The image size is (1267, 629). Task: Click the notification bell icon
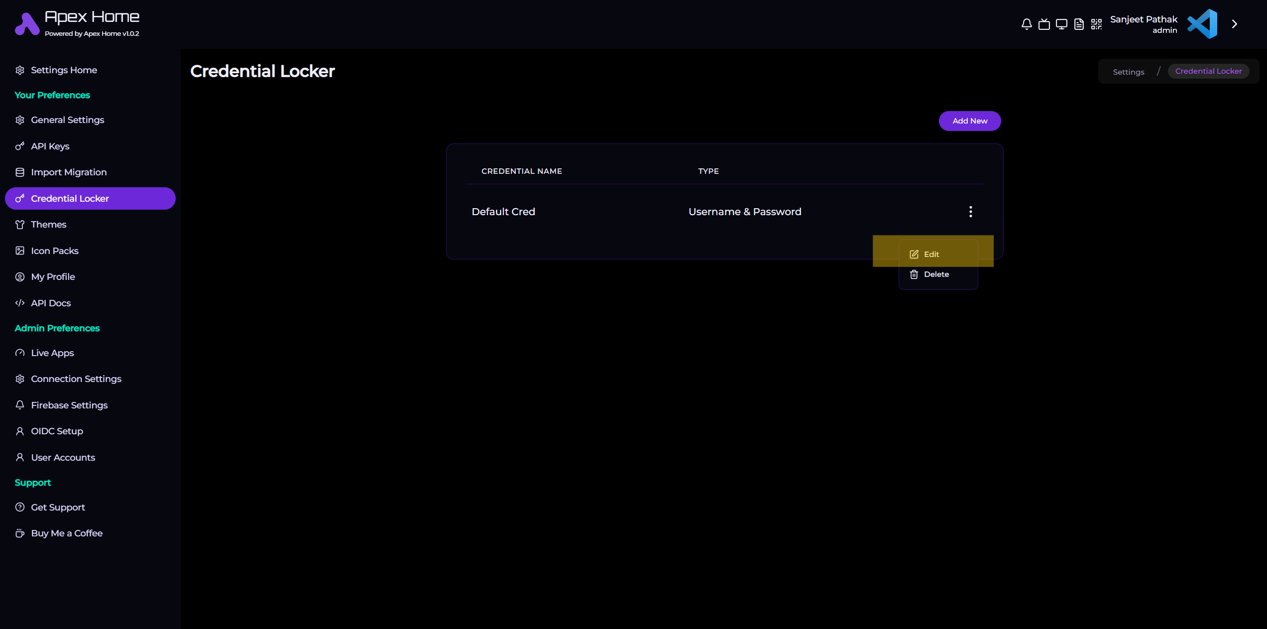[1026, 24]
